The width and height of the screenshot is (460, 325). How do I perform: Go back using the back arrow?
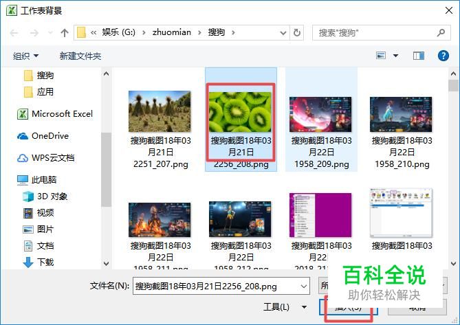click(x=14, y=32)
